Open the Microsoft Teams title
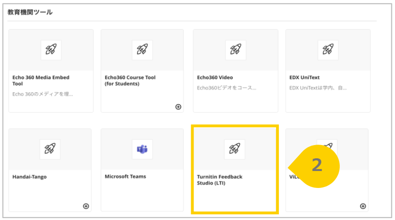This screenshot has height=220, width=395. click(x=125, y=177)
